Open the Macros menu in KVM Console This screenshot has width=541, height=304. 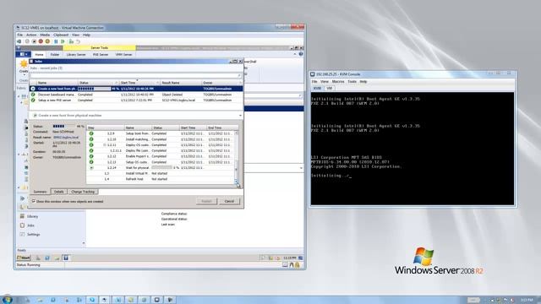[338, 82]
